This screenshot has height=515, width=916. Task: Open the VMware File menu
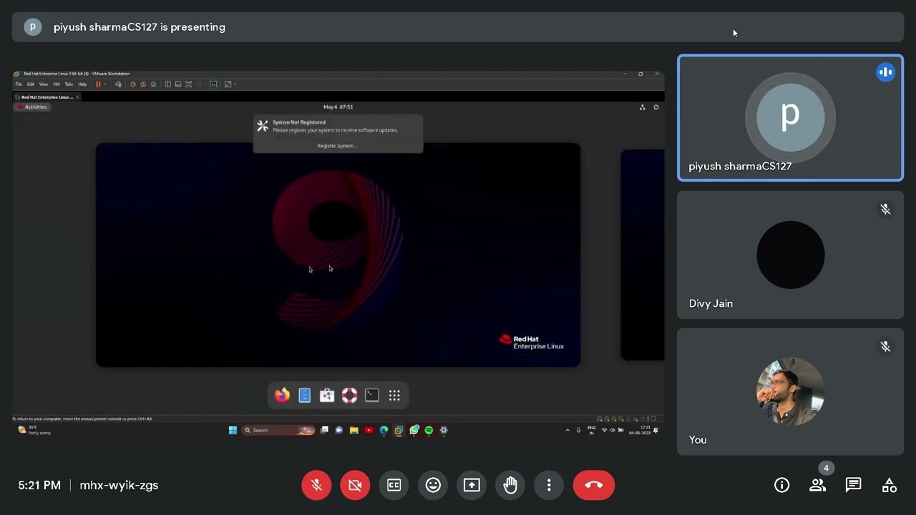[x=19, y=84]
